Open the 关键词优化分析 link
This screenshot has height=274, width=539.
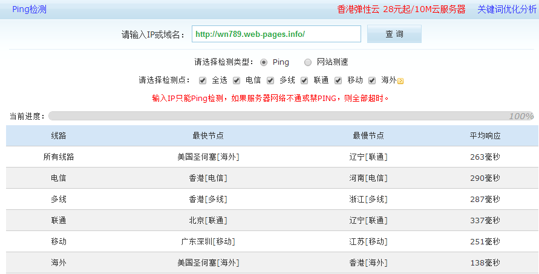(x=506, y=9)
